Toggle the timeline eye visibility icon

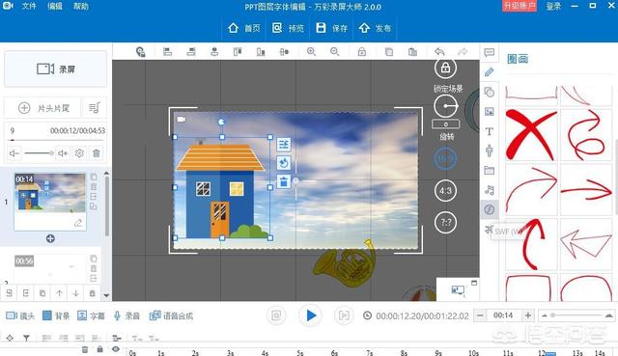[x=116, y=349]
